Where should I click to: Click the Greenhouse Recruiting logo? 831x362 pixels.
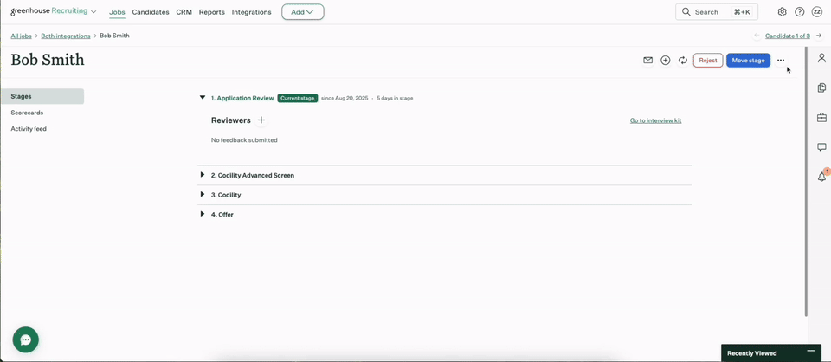(x=49, y=11)
